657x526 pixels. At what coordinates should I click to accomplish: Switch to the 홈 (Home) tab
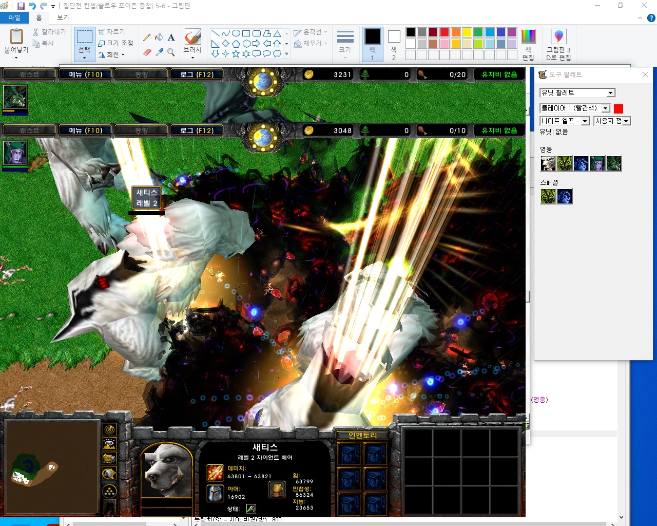39,17
